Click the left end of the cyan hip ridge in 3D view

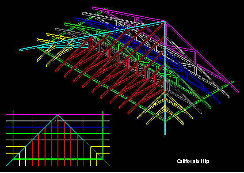pyautogui.click(x=20, y=50)
